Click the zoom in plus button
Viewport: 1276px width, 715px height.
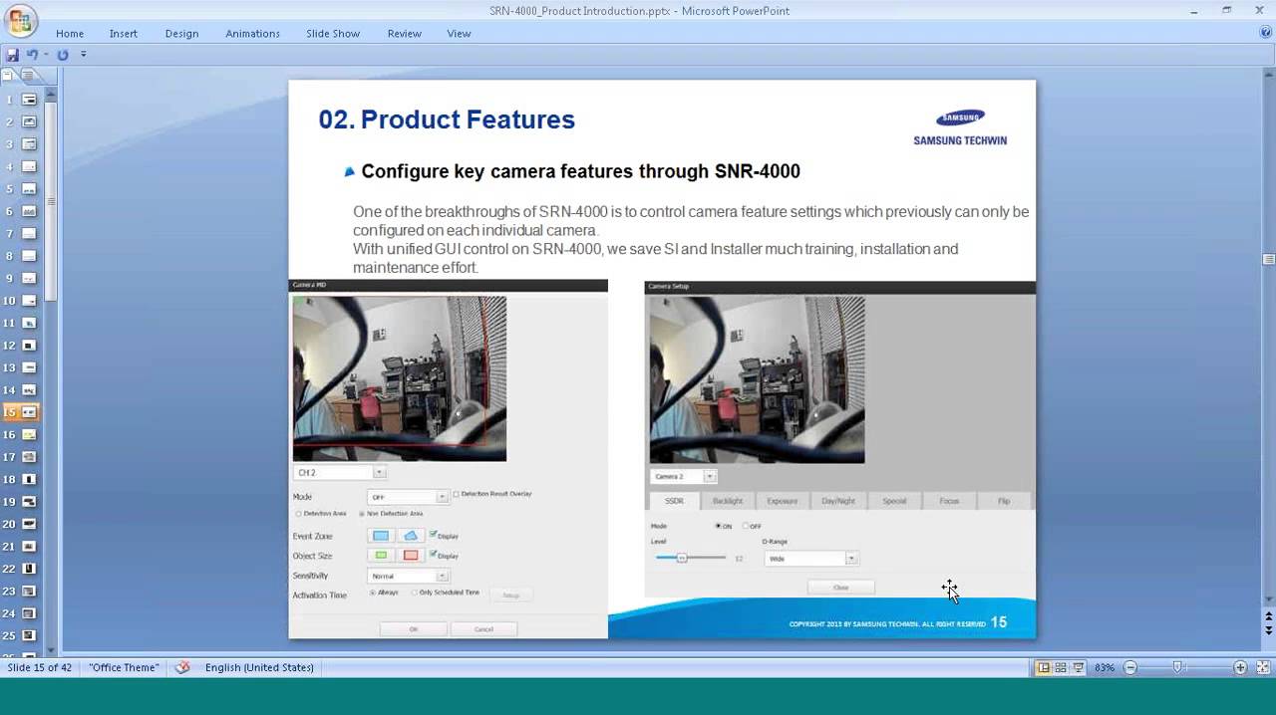(x=1240, y=667)
